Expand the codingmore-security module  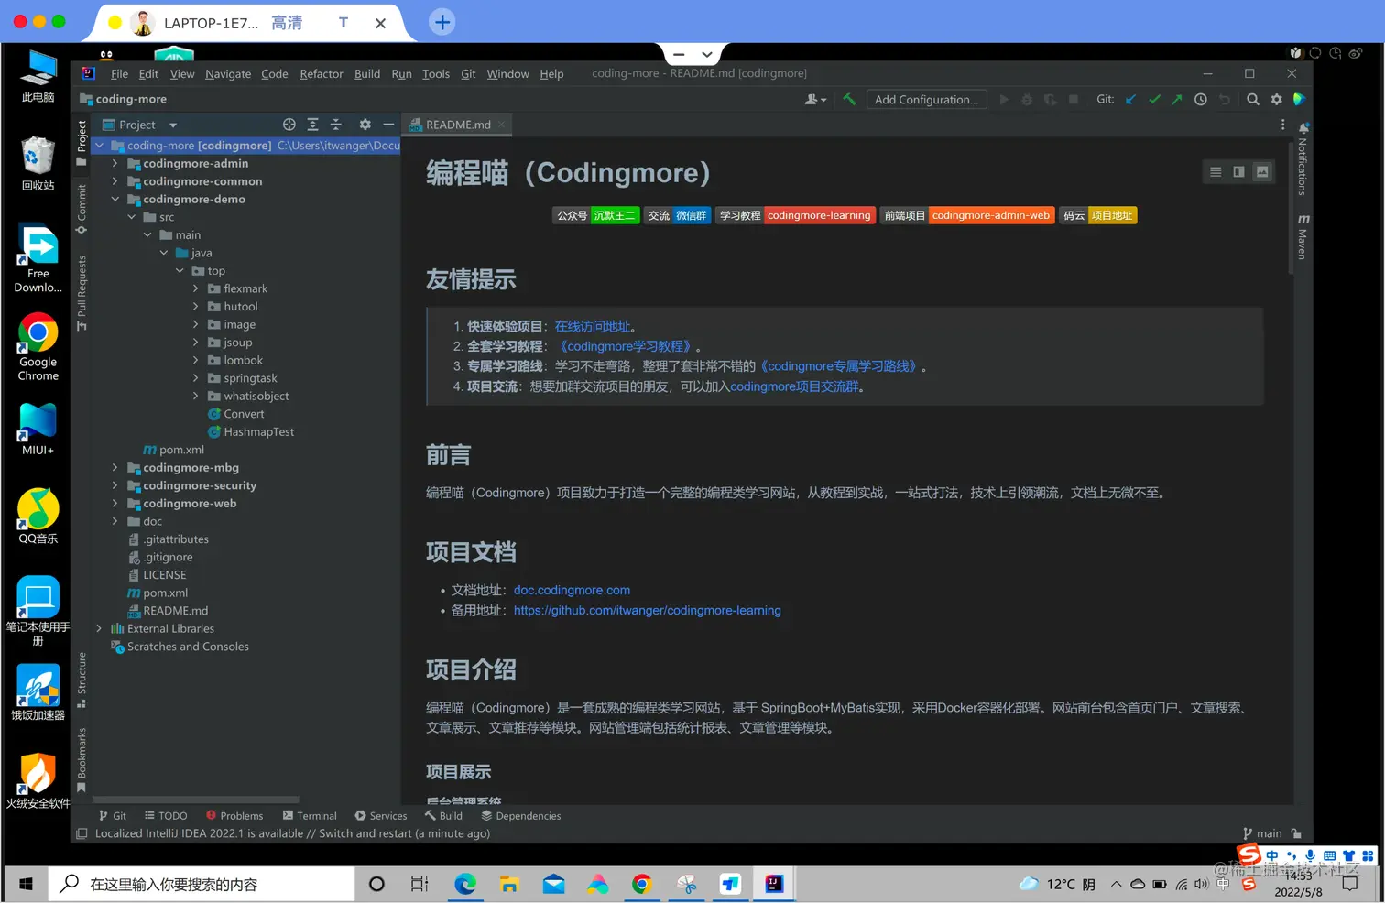coord(115,485)
